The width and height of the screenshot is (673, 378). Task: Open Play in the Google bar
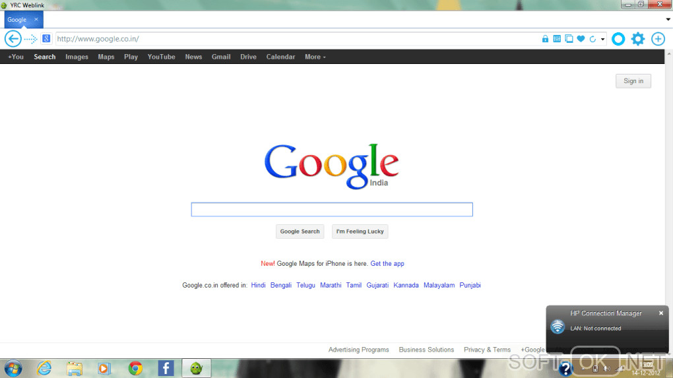[131, 57]
